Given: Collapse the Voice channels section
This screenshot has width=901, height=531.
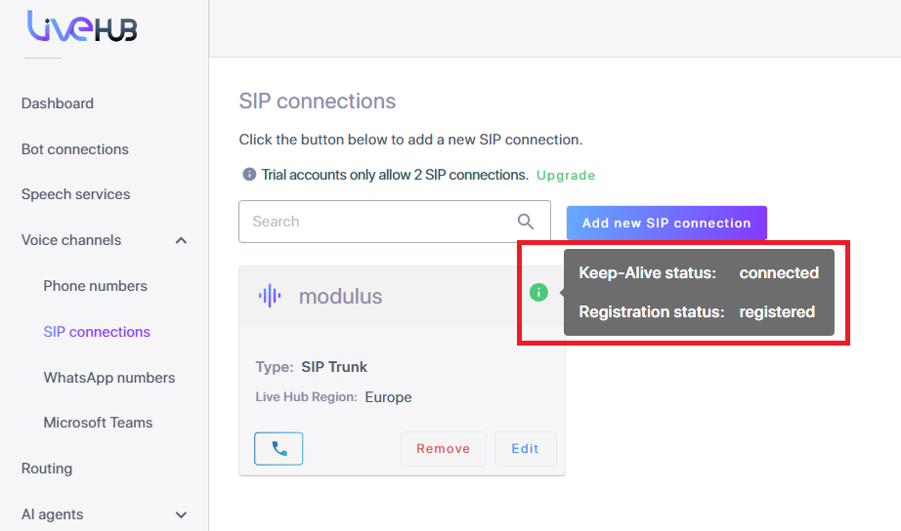Looking at the screenshot, I should 181,240.
